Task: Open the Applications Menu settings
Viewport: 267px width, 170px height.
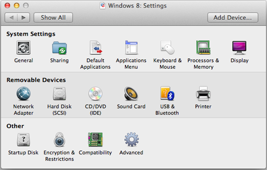Action: [131, 48]
